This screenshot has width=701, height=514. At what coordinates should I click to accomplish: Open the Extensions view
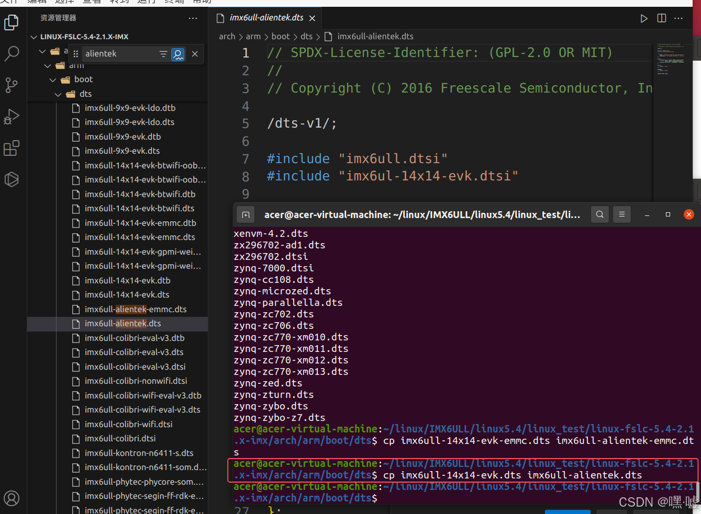12,148
